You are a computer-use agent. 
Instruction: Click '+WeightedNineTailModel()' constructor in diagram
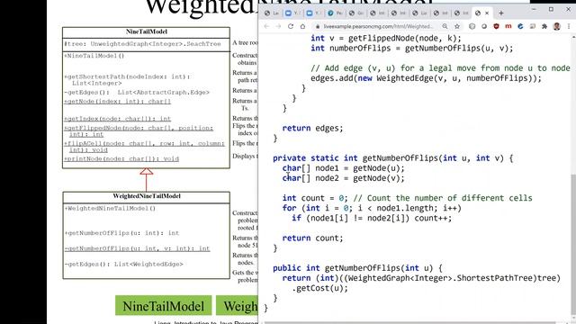(x=110, y=208)
